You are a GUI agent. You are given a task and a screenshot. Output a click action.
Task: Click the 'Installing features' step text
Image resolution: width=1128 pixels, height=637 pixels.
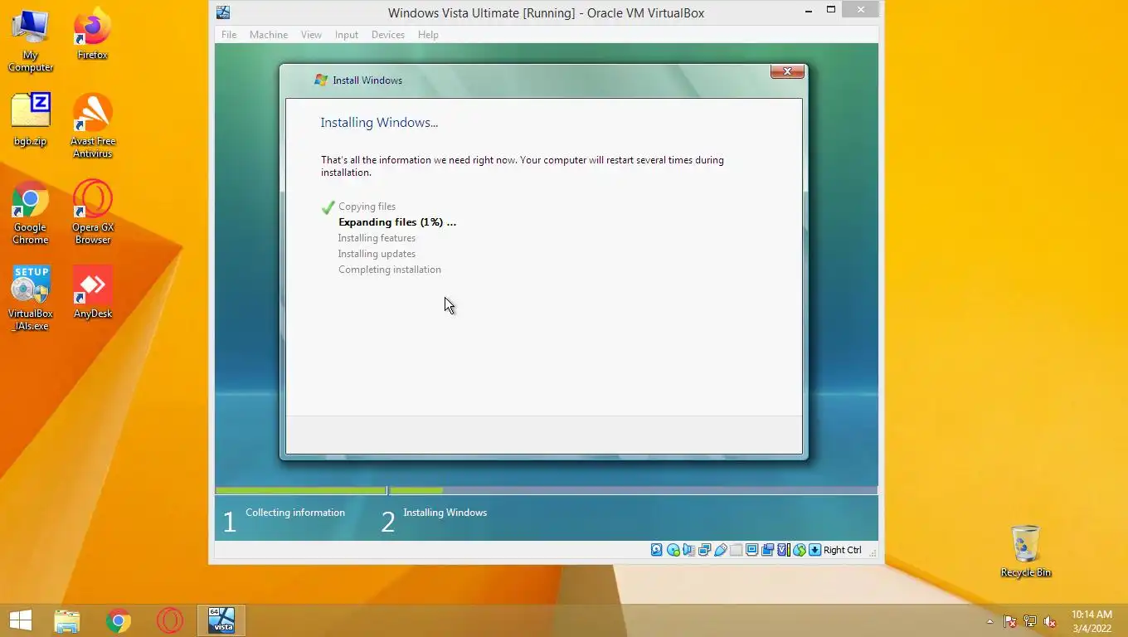click(x=377, y=238)
